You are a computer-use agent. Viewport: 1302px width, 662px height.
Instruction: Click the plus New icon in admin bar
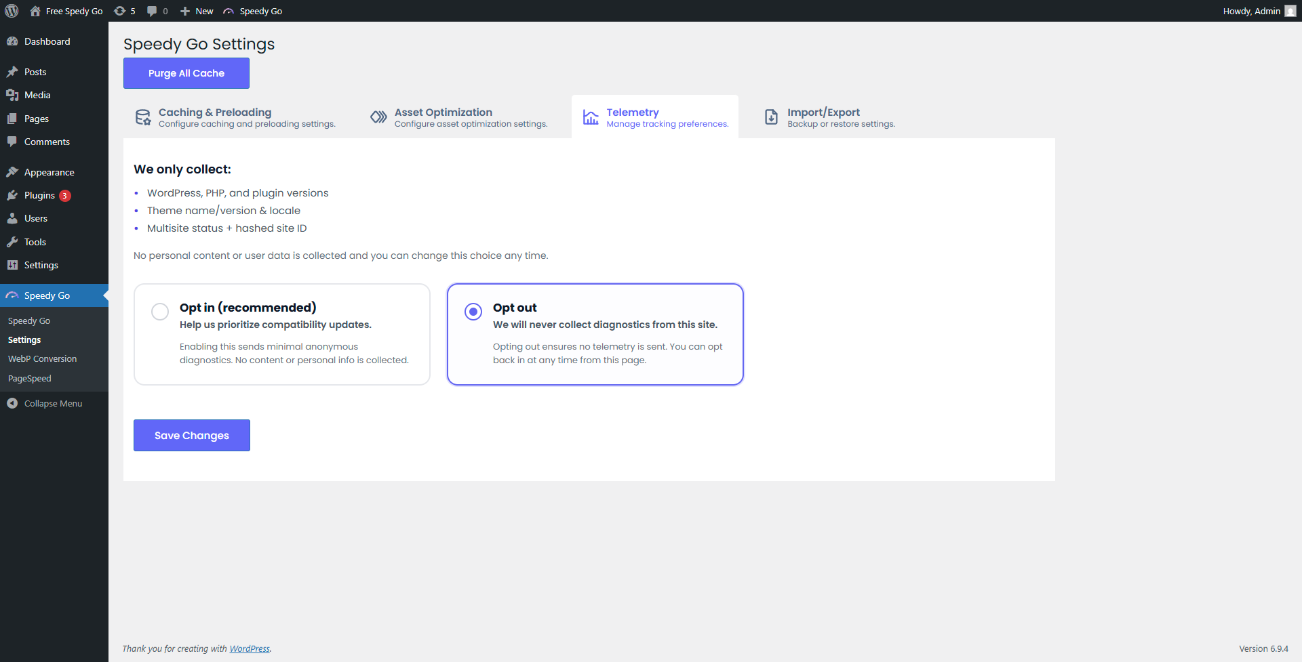point(184,11)
